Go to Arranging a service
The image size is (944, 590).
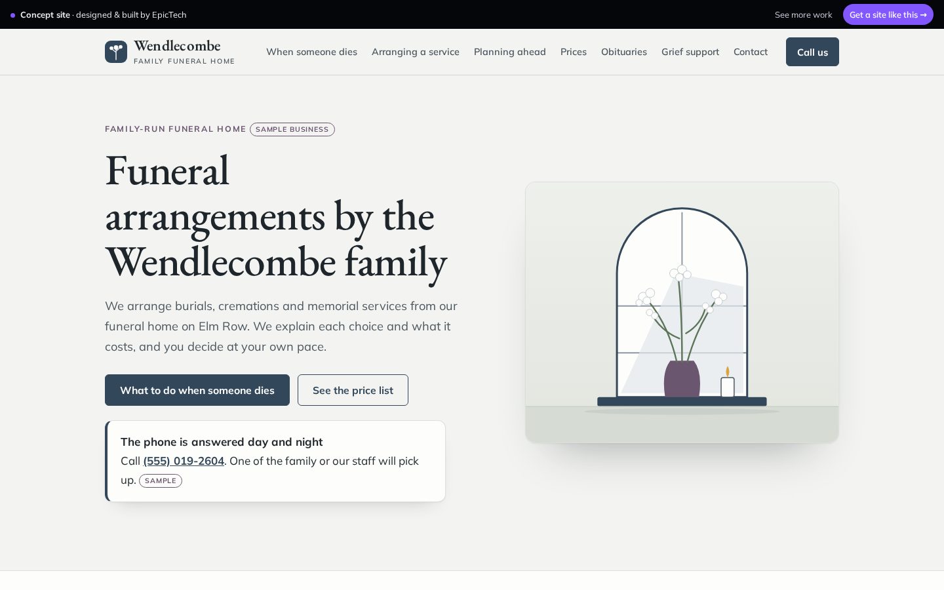click(x=416, y=52)
